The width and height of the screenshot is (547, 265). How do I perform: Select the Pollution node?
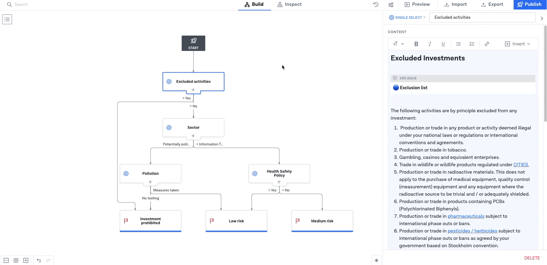[x=151, y=174]
